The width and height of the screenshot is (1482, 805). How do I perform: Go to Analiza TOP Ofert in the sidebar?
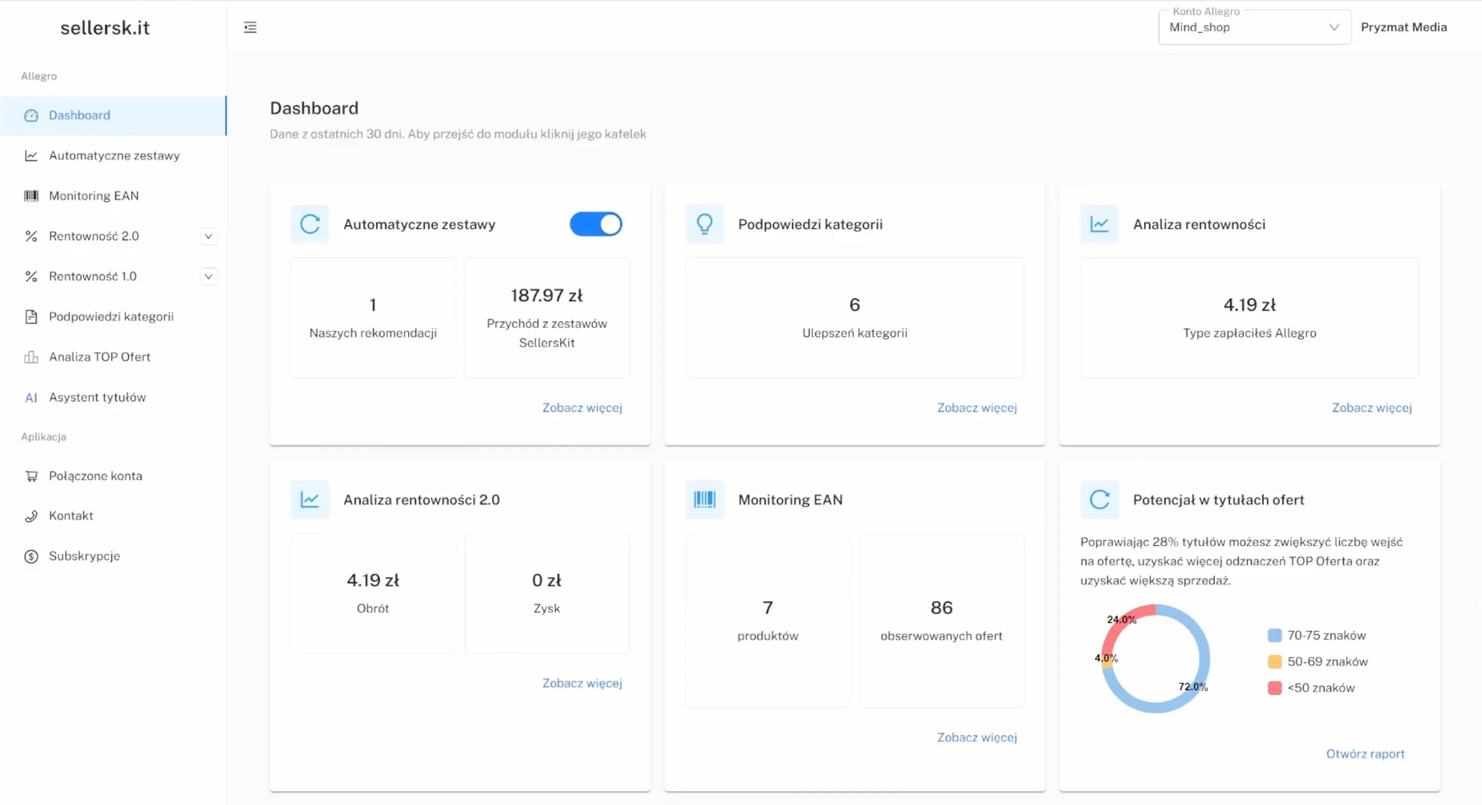coord(99,357)
